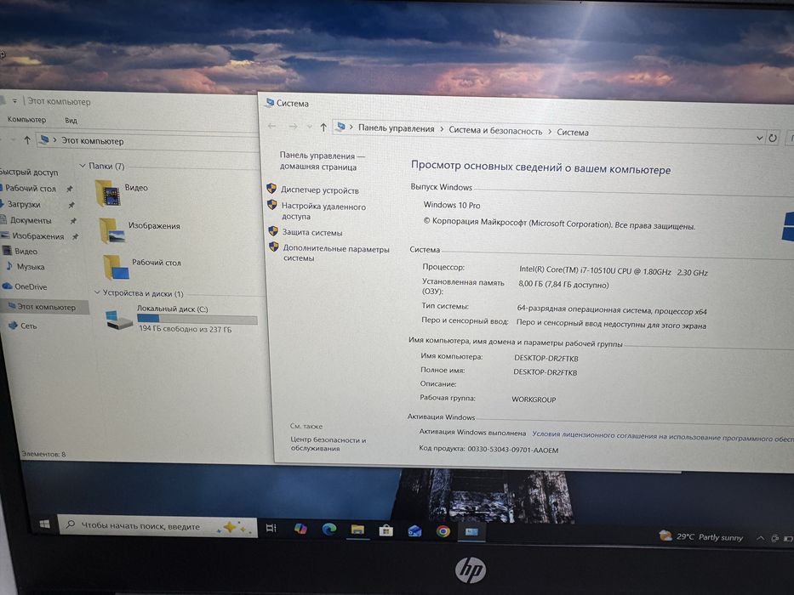Switch to System window taskbar icon
Screen dimensions: 794x595
pyautogui.click(x=471, y=532)
